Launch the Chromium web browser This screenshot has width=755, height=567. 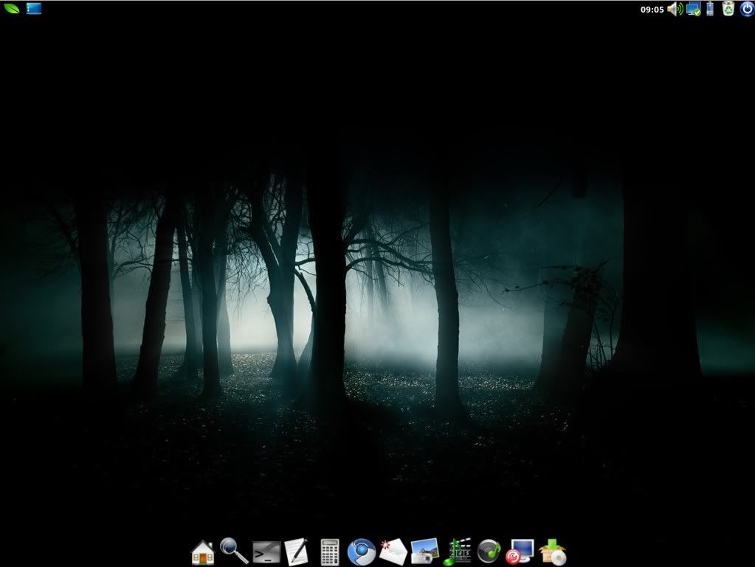[361, 552]
